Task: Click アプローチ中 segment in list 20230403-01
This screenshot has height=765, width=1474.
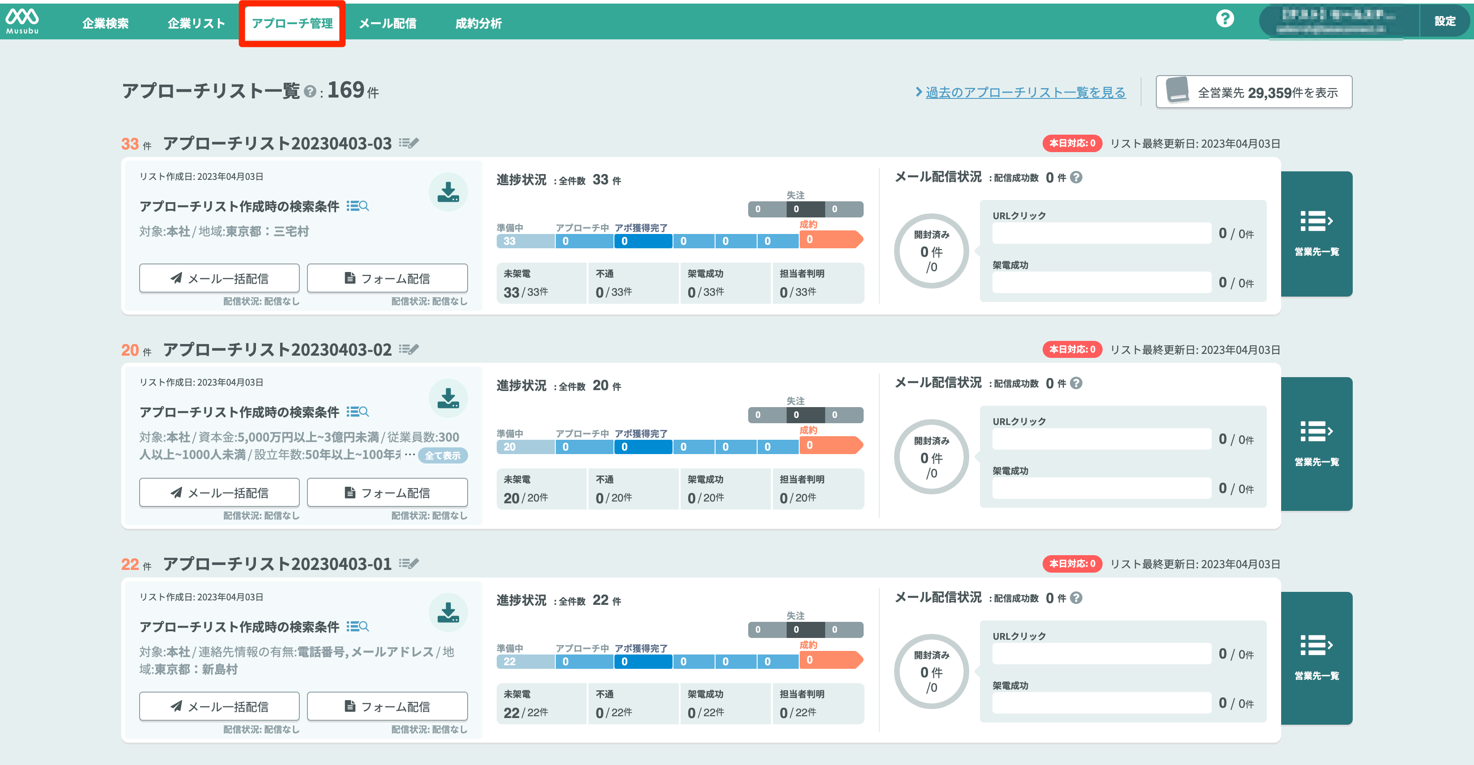Action: tap(584, 662)
